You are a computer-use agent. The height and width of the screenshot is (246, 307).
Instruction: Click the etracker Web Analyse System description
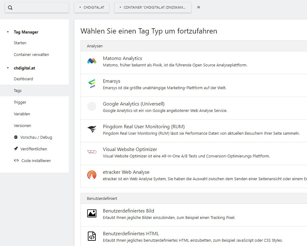(x=205, y=179)
